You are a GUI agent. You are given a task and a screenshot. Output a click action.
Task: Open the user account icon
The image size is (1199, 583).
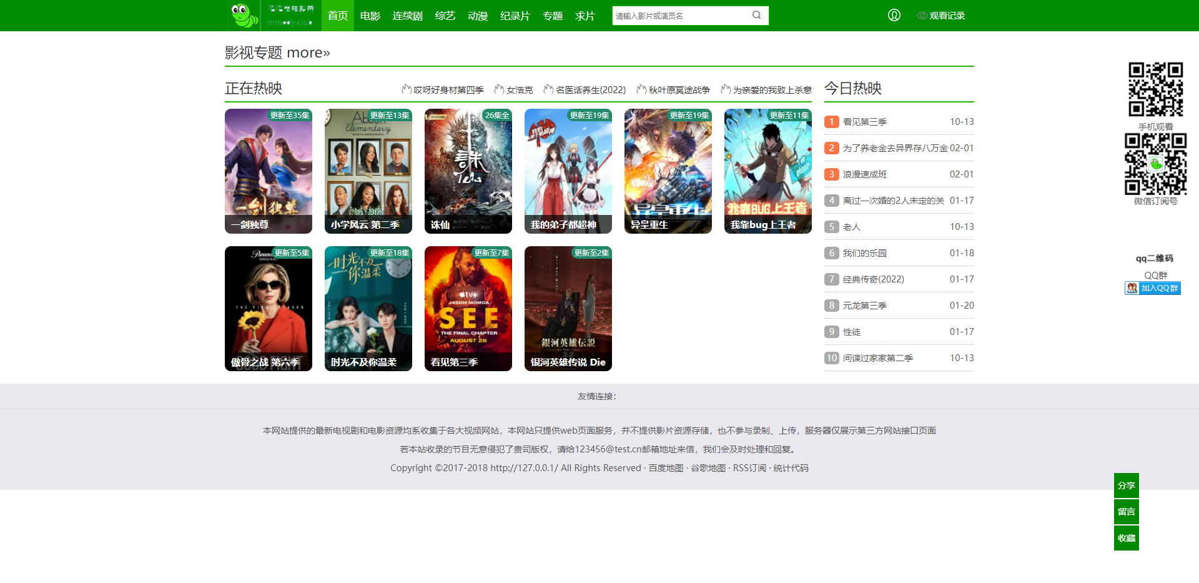coord(894,16)
